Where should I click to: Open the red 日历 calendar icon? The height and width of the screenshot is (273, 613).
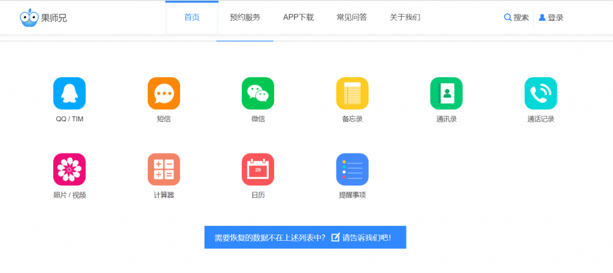point(258,169)
